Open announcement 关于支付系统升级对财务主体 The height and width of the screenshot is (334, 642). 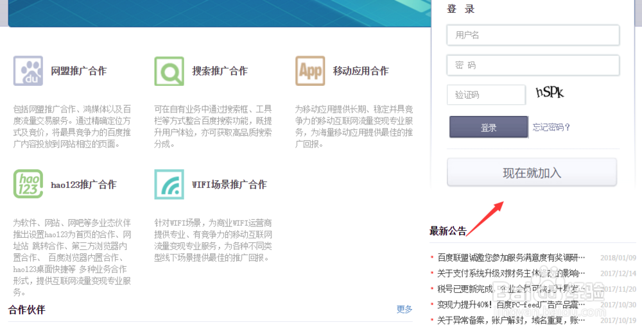(x=511, y=273)
